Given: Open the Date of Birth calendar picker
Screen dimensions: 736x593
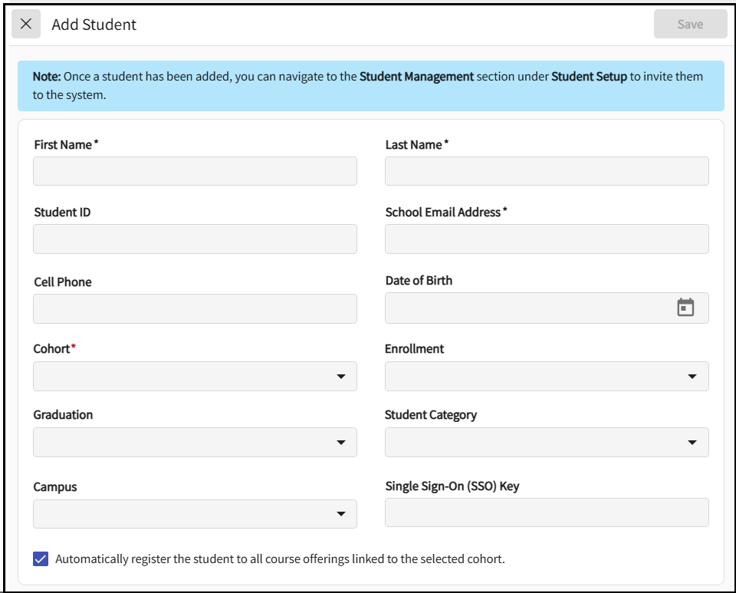Looking at the screenshot, I should click(685, 308).
